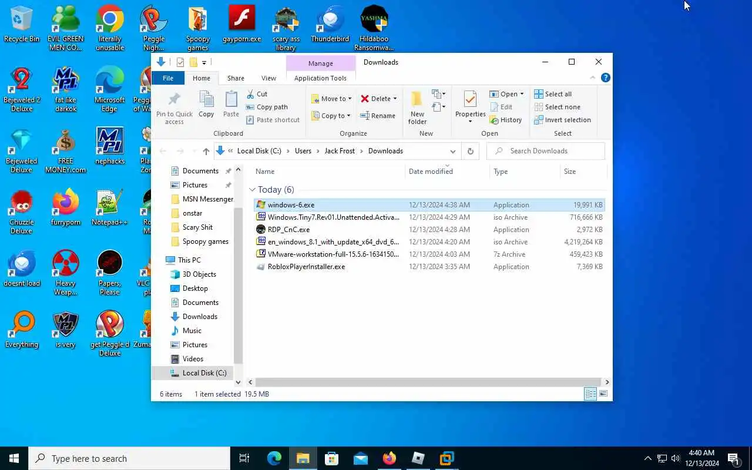The height and width of the screenshot is (470, 752).
Task: Click the Copy icon in Clipboard group
Action: tap(206, 99)
